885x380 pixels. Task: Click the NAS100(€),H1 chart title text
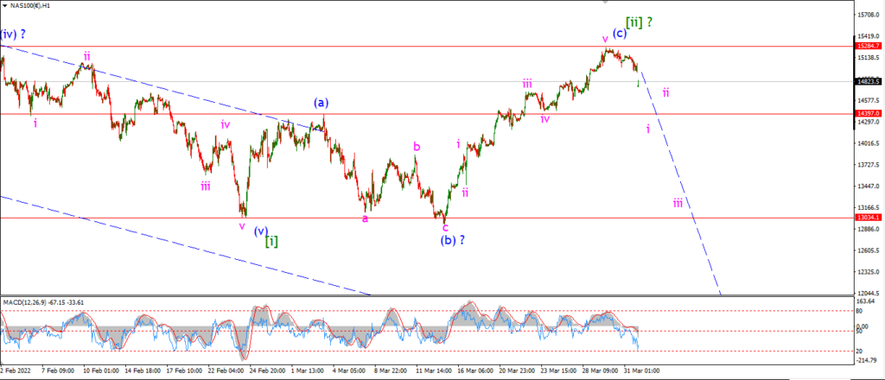[31, 5]
